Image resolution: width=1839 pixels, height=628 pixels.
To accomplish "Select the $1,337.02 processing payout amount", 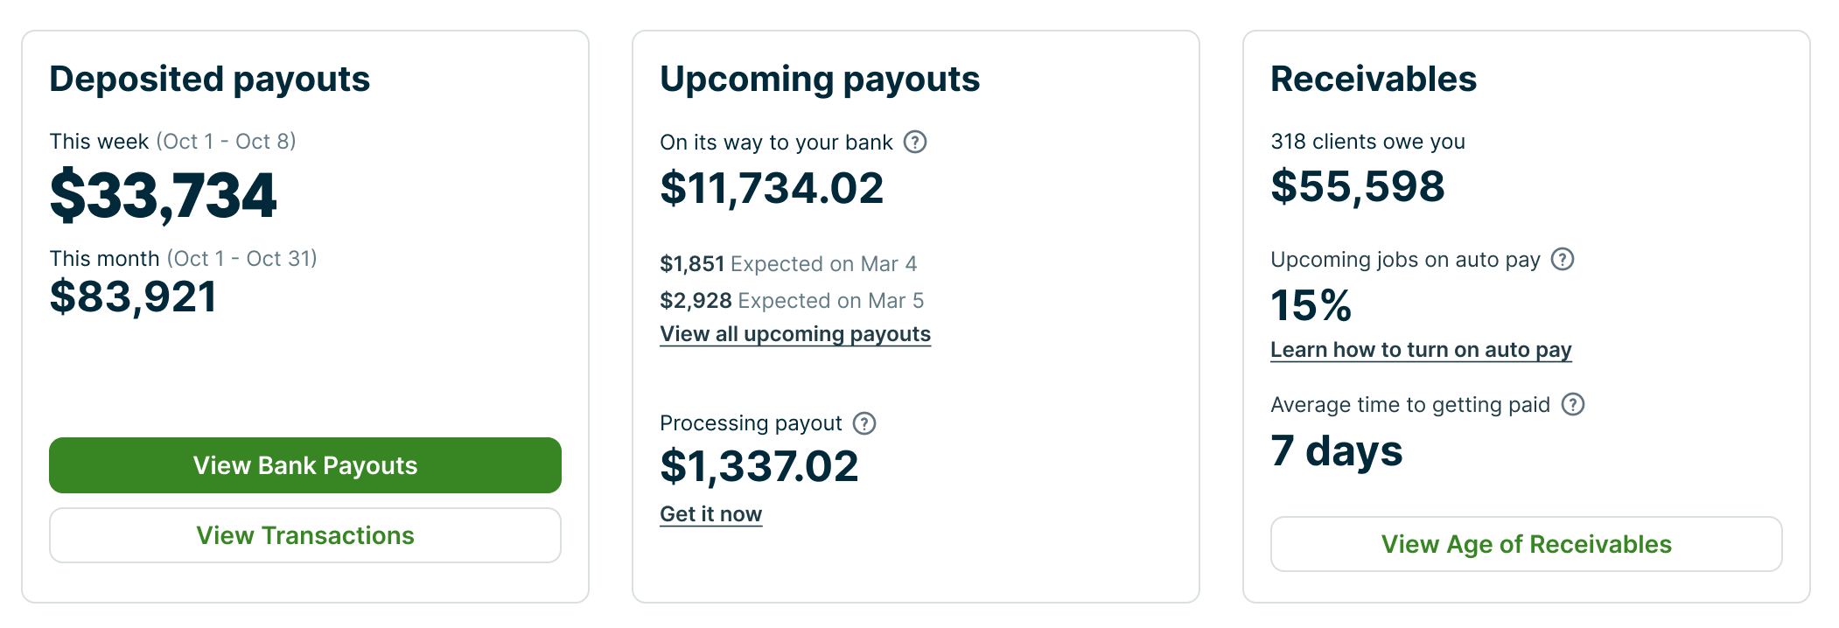I will coord(759,466).
